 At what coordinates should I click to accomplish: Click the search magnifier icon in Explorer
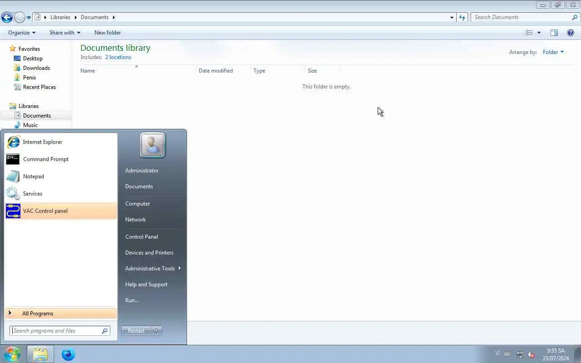click(575, 17)
